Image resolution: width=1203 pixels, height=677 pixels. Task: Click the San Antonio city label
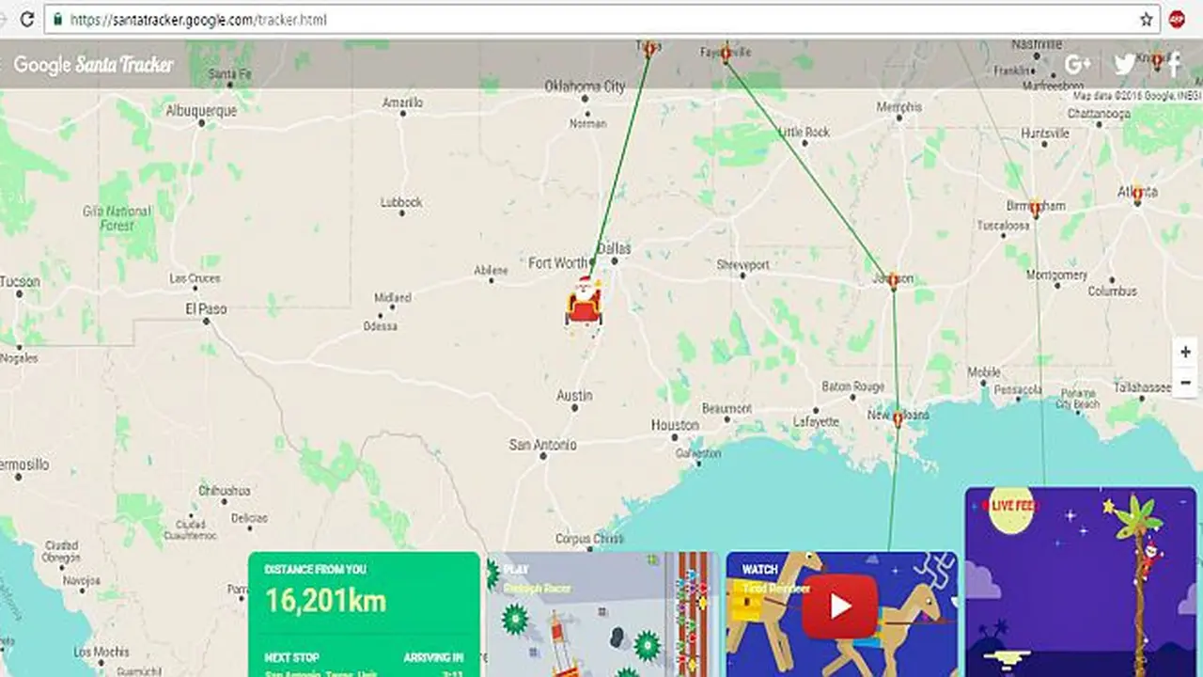[543, 445]
